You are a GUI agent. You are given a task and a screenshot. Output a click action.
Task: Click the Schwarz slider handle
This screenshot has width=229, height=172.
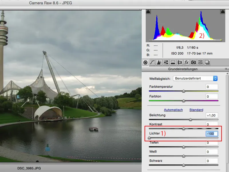click(x=183, y=165)
